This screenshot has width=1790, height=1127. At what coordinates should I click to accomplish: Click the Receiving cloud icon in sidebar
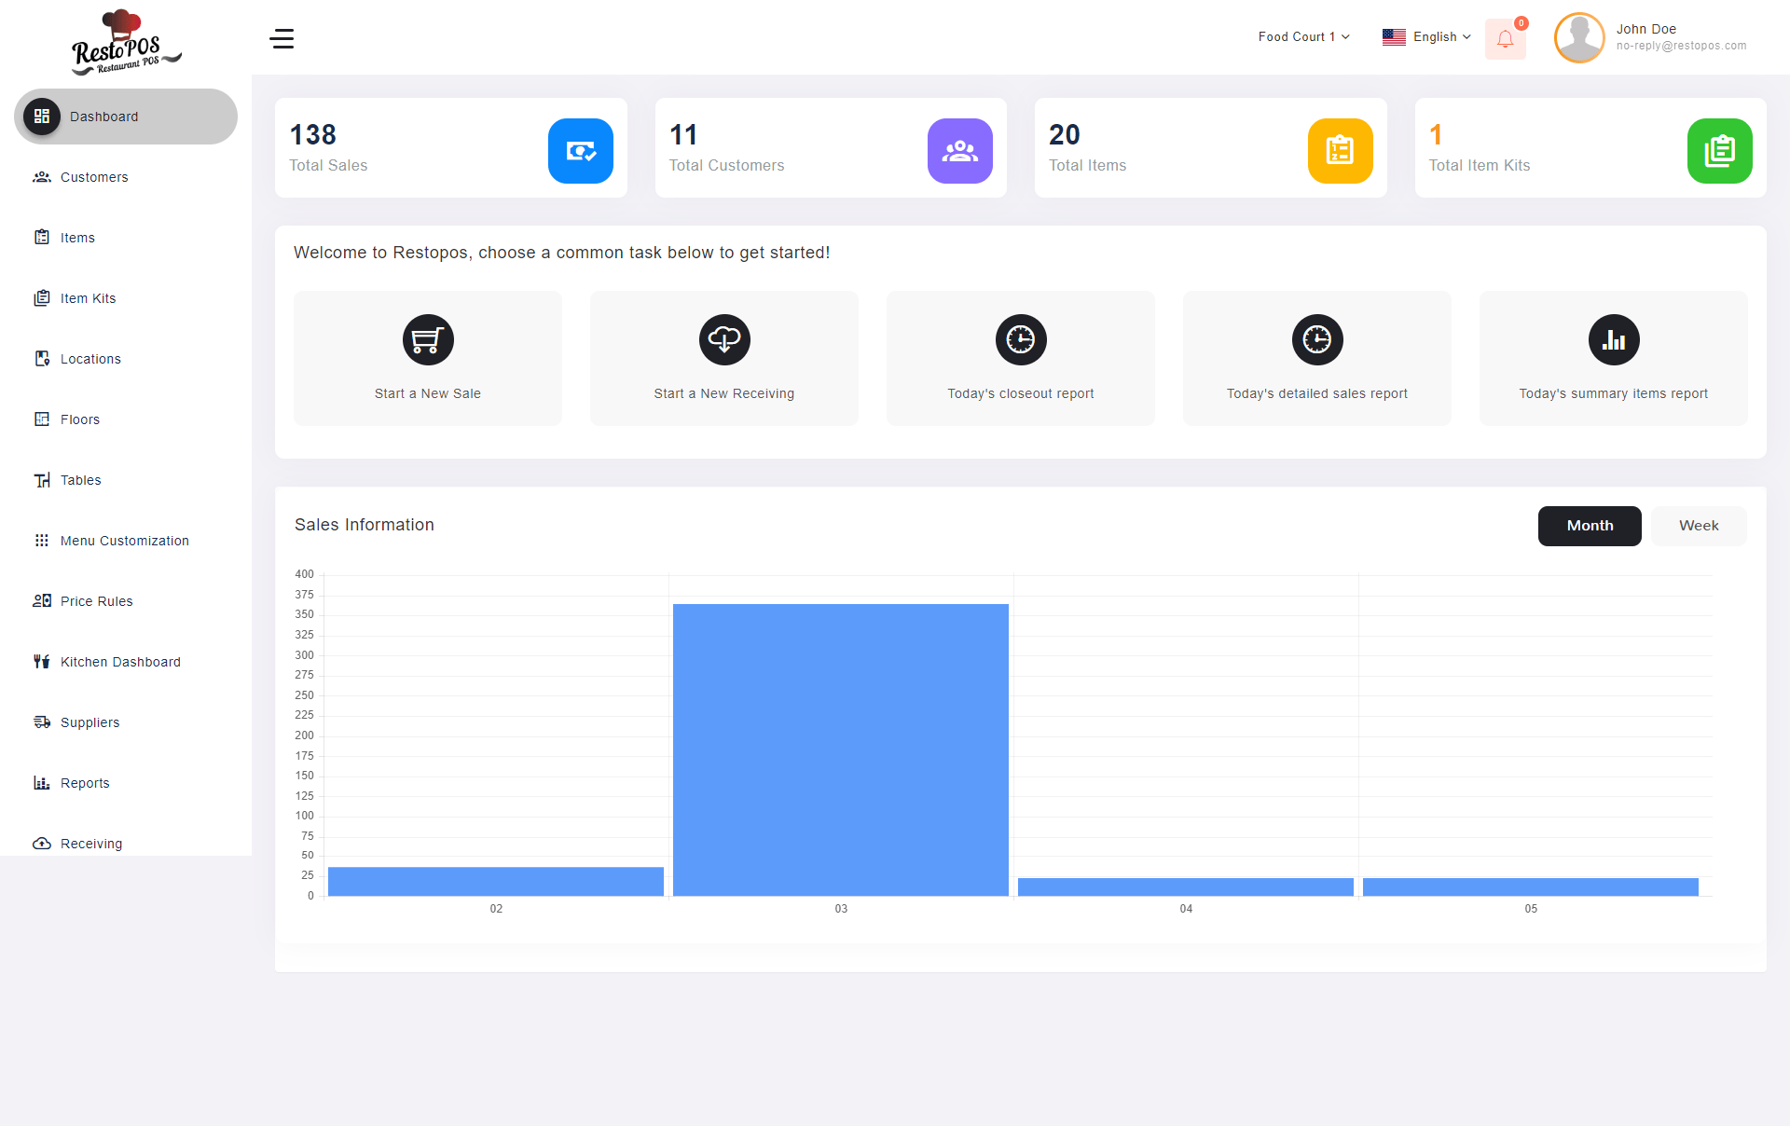click(x=41, y=843)
